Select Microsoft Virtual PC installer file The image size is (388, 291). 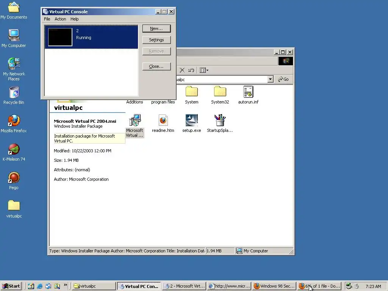tap(135, 126)
